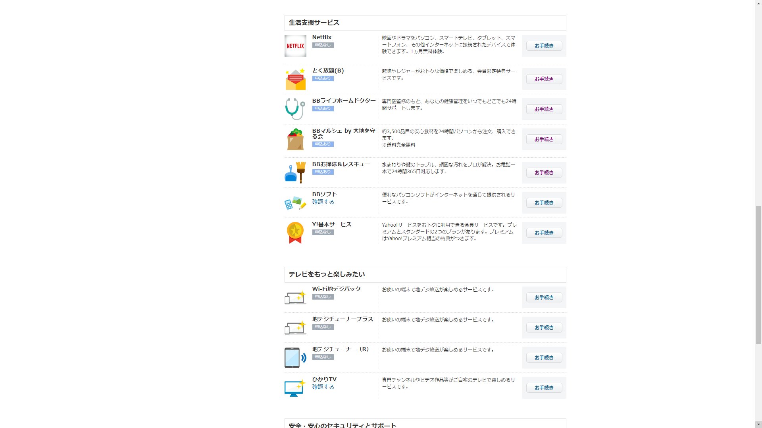Click the Netflix service name
The height and width of the screenshot is (428, 762).
pyautogui.click(x=322, y=37)
